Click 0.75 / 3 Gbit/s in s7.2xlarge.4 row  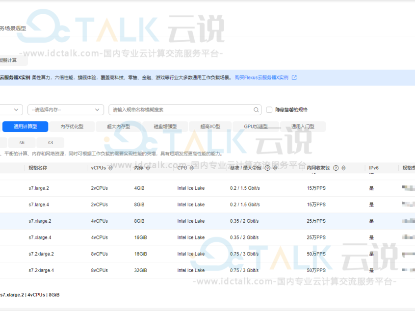(x=244, y=270)
